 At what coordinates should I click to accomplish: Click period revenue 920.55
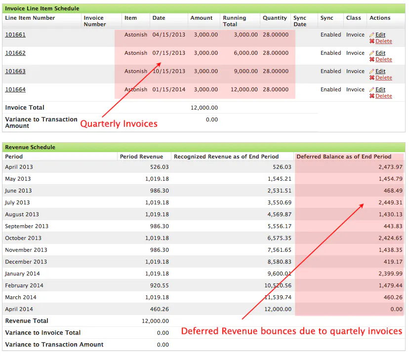tap(160, 285)
